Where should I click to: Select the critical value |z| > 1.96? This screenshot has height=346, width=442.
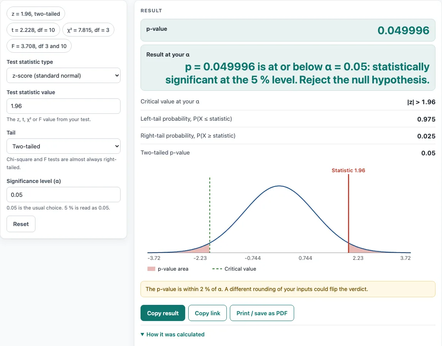[421, 102]
